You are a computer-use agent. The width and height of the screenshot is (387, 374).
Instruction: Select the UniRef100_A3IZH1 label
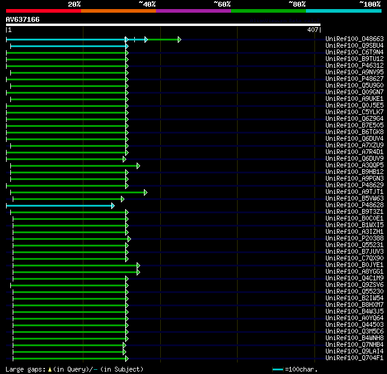[x=354, y=232]
